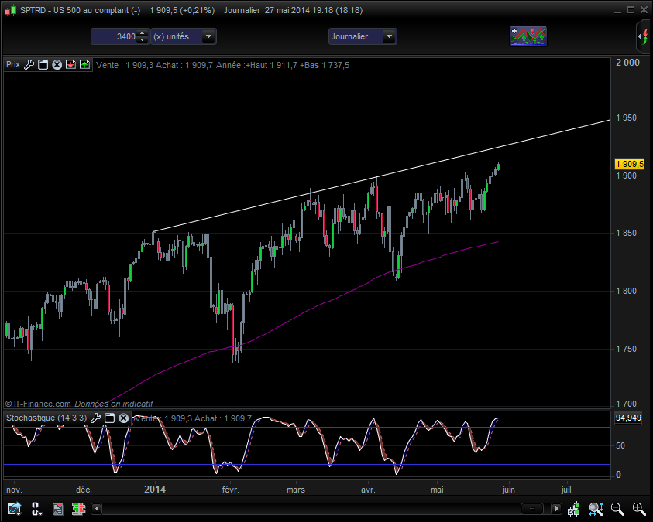The width and height of the screenshot is (653, 522).
Task: Click the green up-arrow icon in Prix panel
Action: pyautogui.click(x=85, y=64)
